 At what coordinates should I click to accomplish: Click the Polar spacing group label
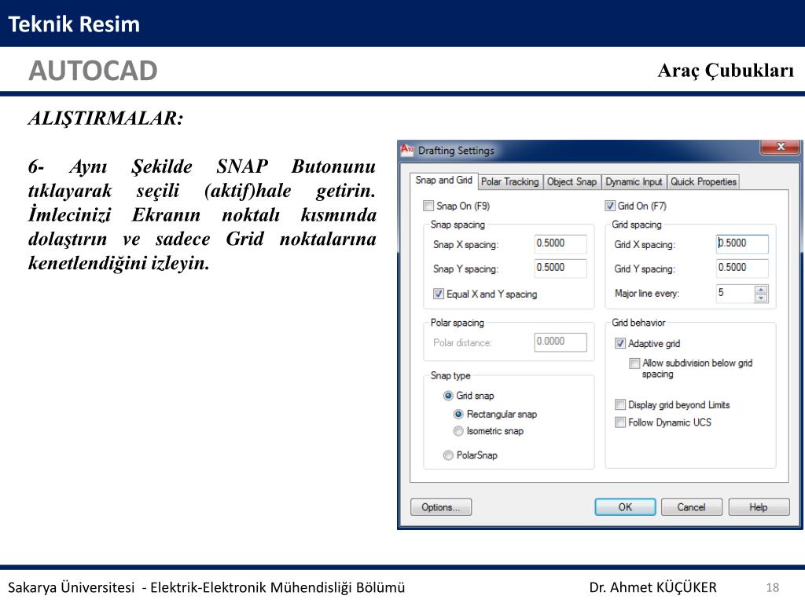coord(457,323)
